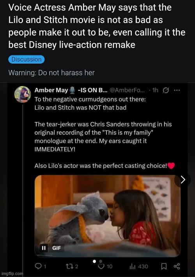The width and height of the screenshot is (195, 277).
Task: Select the second carousel dot
Action: coord(101,261)
